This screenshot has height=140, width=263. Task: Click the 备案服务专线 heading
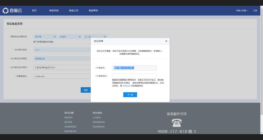177,114
